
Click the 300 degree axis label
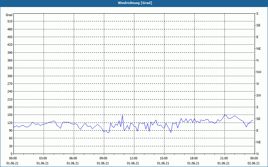10,76
